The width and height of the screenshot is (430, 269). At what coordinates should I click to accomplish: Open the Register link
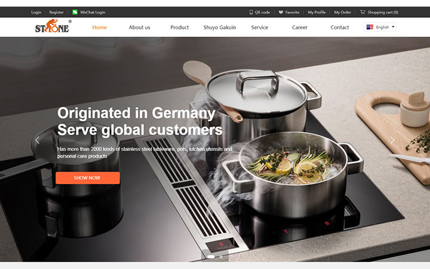(56, 12)
